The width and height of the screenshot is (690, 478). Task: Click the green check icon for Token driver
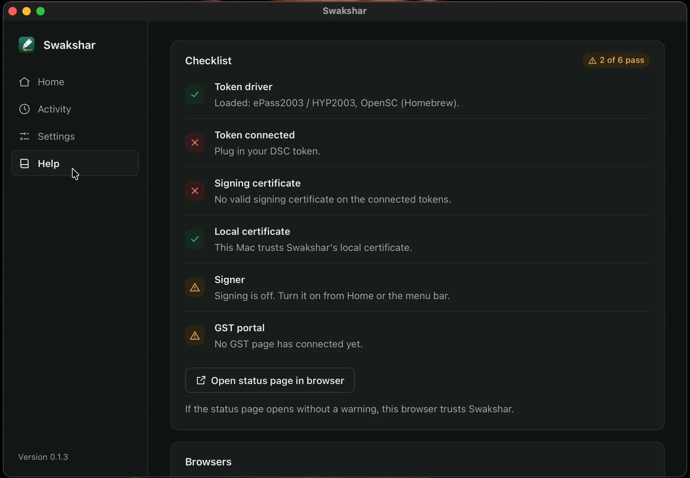tap(195, 94)
